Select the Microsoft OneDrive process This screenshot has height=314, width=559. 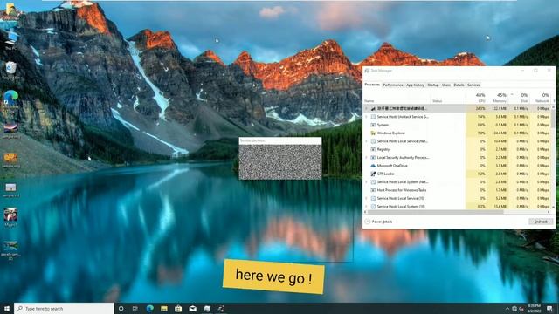[x=457, y=166]
